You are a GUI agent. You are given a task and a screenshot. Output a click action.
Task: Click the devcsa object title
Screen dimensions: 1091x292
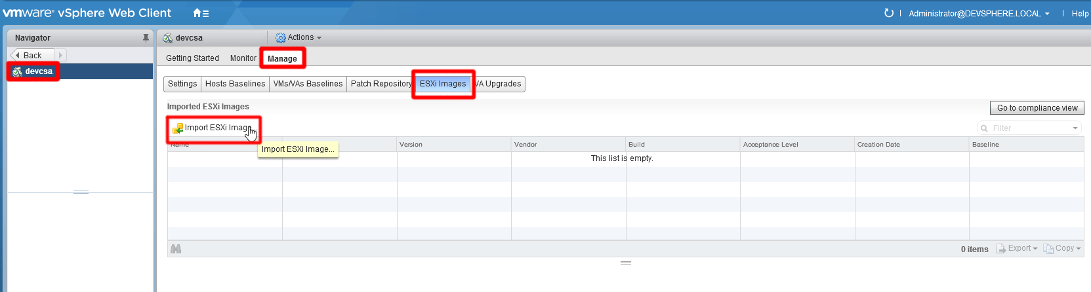pyautogui.click(x=189, y=38)
